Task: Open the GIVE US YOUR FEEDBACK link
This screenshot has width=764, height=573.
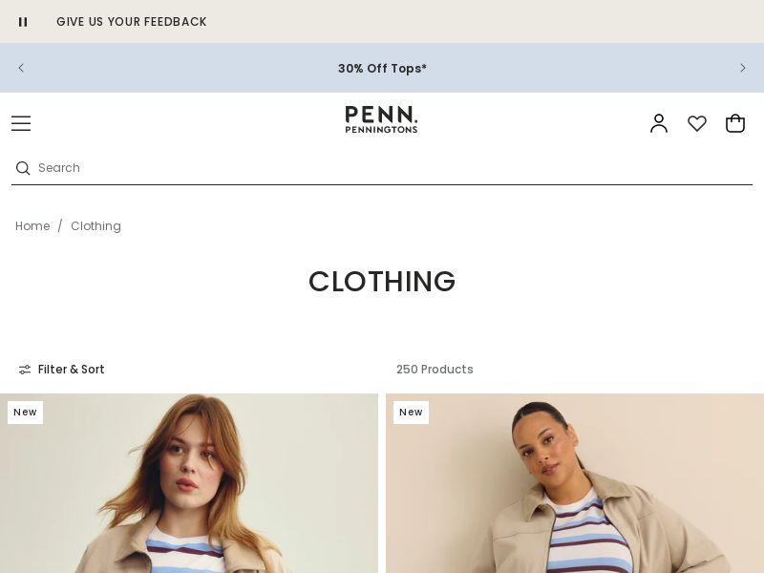Action: pos(132,21)
